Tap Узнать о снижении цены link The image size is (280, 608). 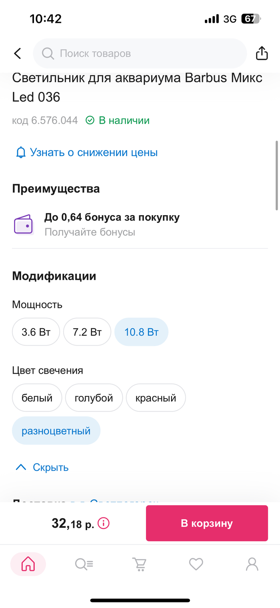coord(94,153)
